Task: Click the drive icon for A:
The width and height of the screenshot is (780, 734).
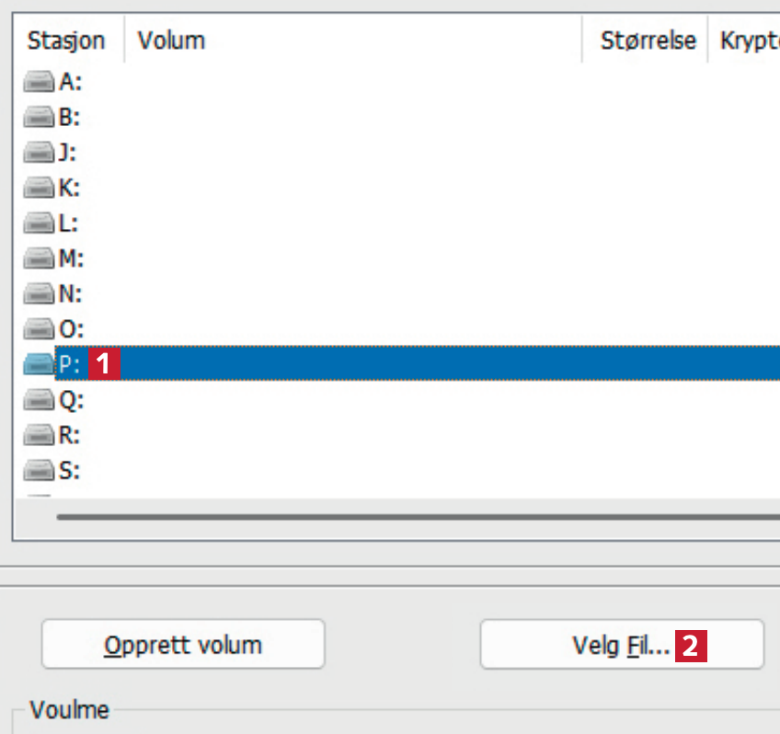Action: click(x=40, y=83)
